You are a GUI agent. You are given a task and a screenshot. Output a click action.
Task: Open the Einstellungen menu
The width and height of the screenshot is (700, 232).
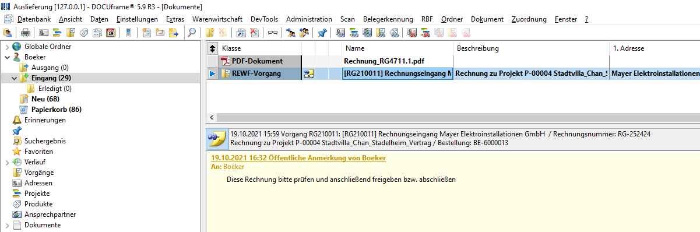[x=137, y=19]
